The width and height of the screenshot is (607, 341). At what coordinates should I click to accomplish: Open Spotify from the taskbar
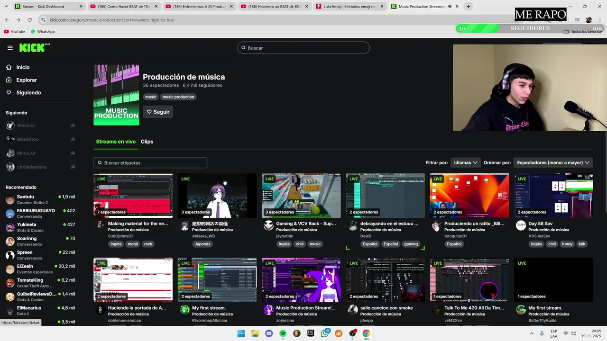coord(283,333)
